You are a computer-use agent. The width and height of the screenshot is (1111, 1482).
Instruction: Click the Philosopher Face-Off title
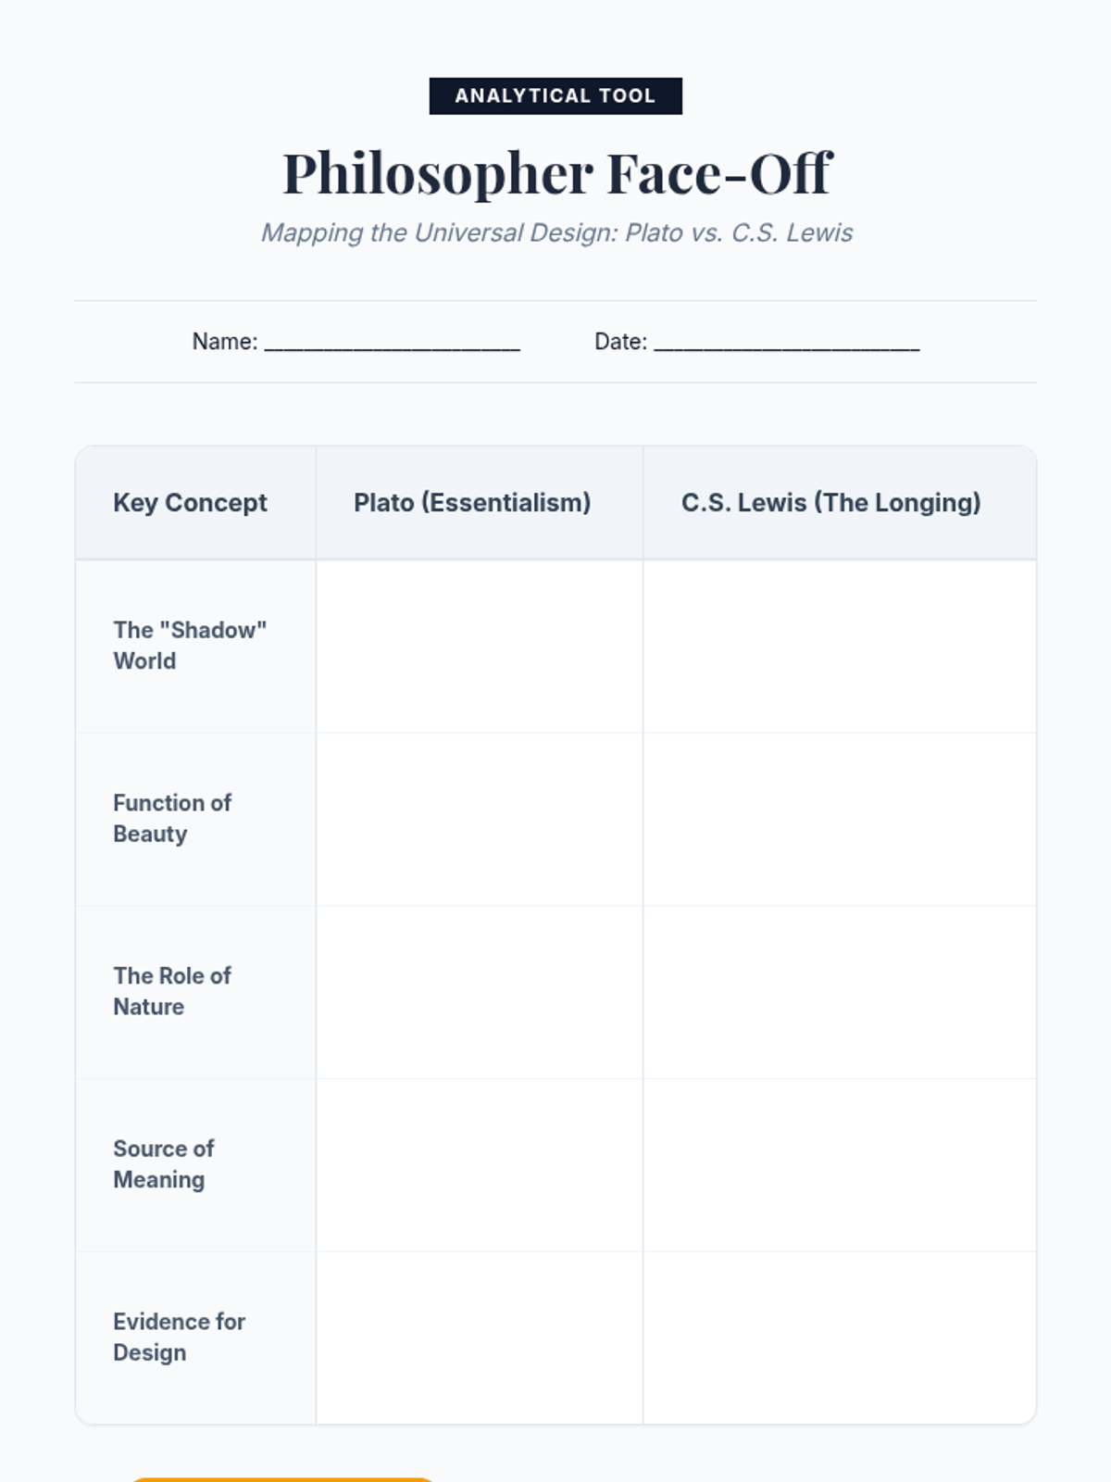pyautogui.click(x=556, y=173)
